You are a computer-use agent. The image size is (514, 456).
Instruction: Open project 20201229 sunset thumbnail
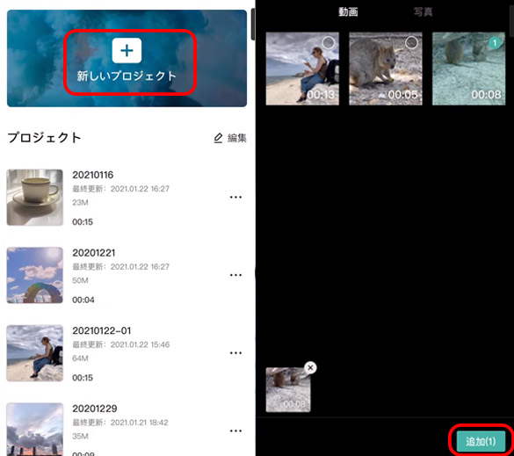[x=35, y=429]
